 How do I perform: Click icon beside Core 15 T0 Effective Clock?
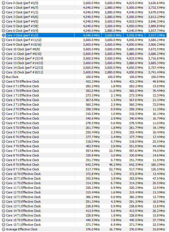click(x=4, y=220)
